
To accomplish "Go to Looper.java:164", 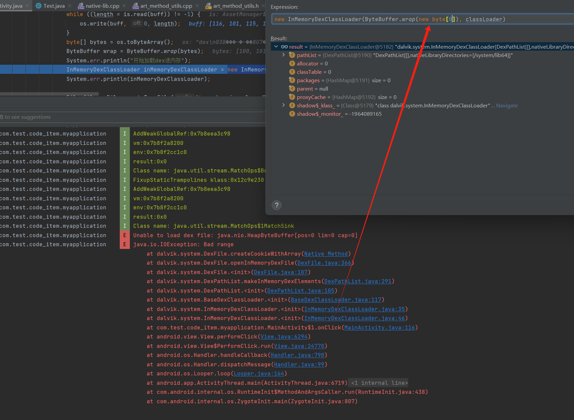I will [259, 373].
